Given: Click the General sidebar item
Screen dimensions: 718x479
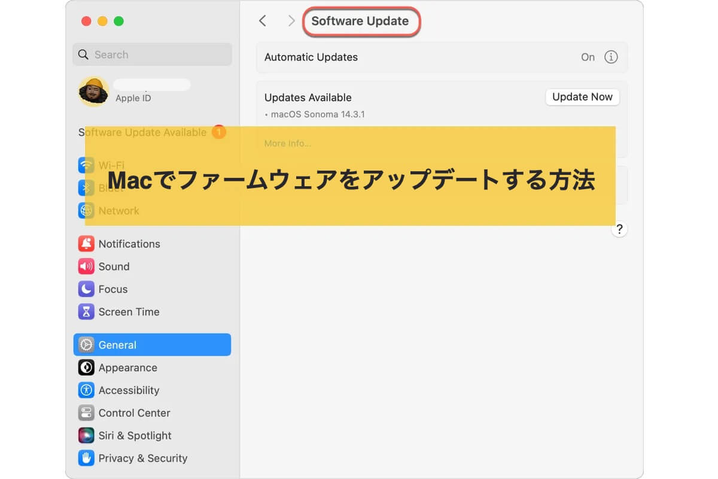Looking at the screenshot, I should (x=152, y=345).
